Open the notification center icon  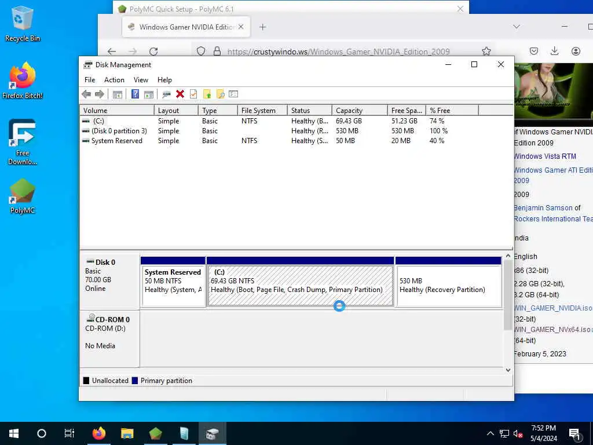pyautogui.click(x=574, y=433)
